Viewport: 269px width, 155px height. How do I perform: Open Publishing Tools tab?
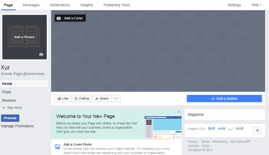117,5
